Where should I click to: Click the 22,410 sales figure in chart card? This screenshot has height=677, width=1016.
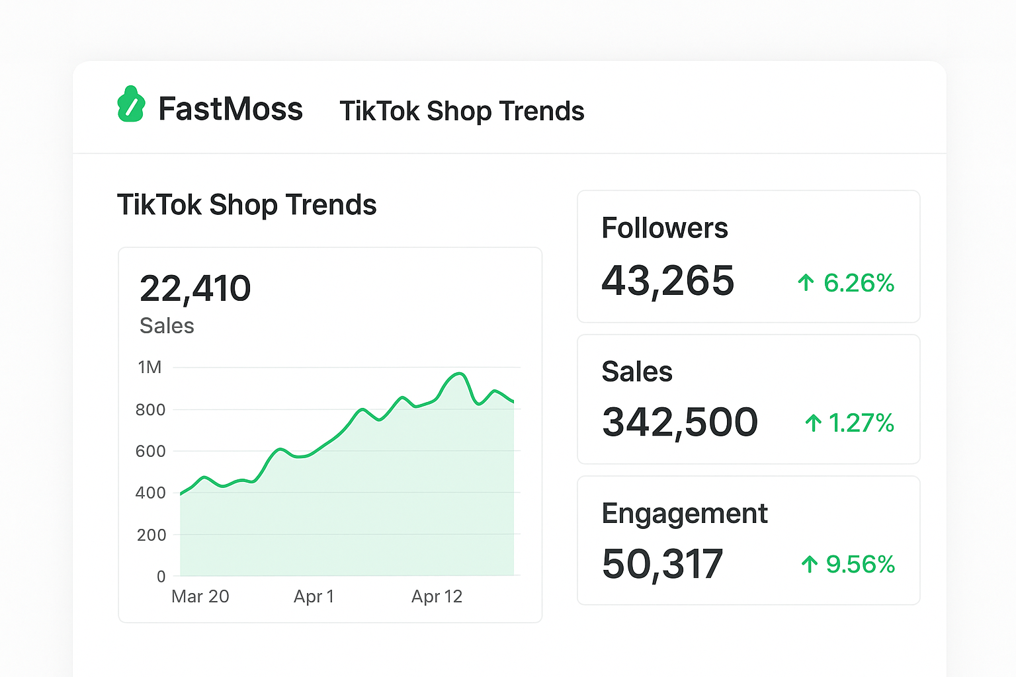(195, 289)
